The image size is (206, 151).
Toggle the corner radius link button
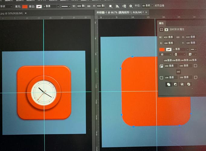(x=178, y=72)
